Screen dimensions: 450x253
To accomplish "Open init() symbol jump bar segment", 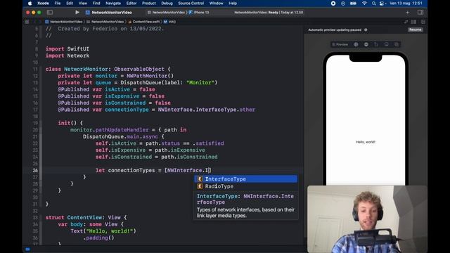I will tap(170, 22).
